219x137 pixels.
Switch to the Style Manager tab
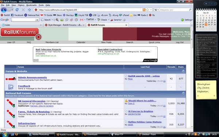coord(65,25)
